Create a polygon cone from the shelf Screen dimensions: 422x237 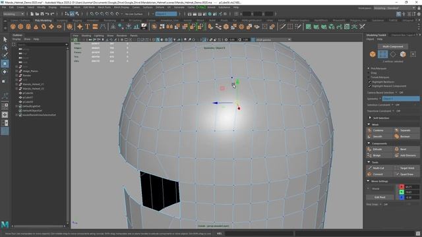[x=36, y=26]
